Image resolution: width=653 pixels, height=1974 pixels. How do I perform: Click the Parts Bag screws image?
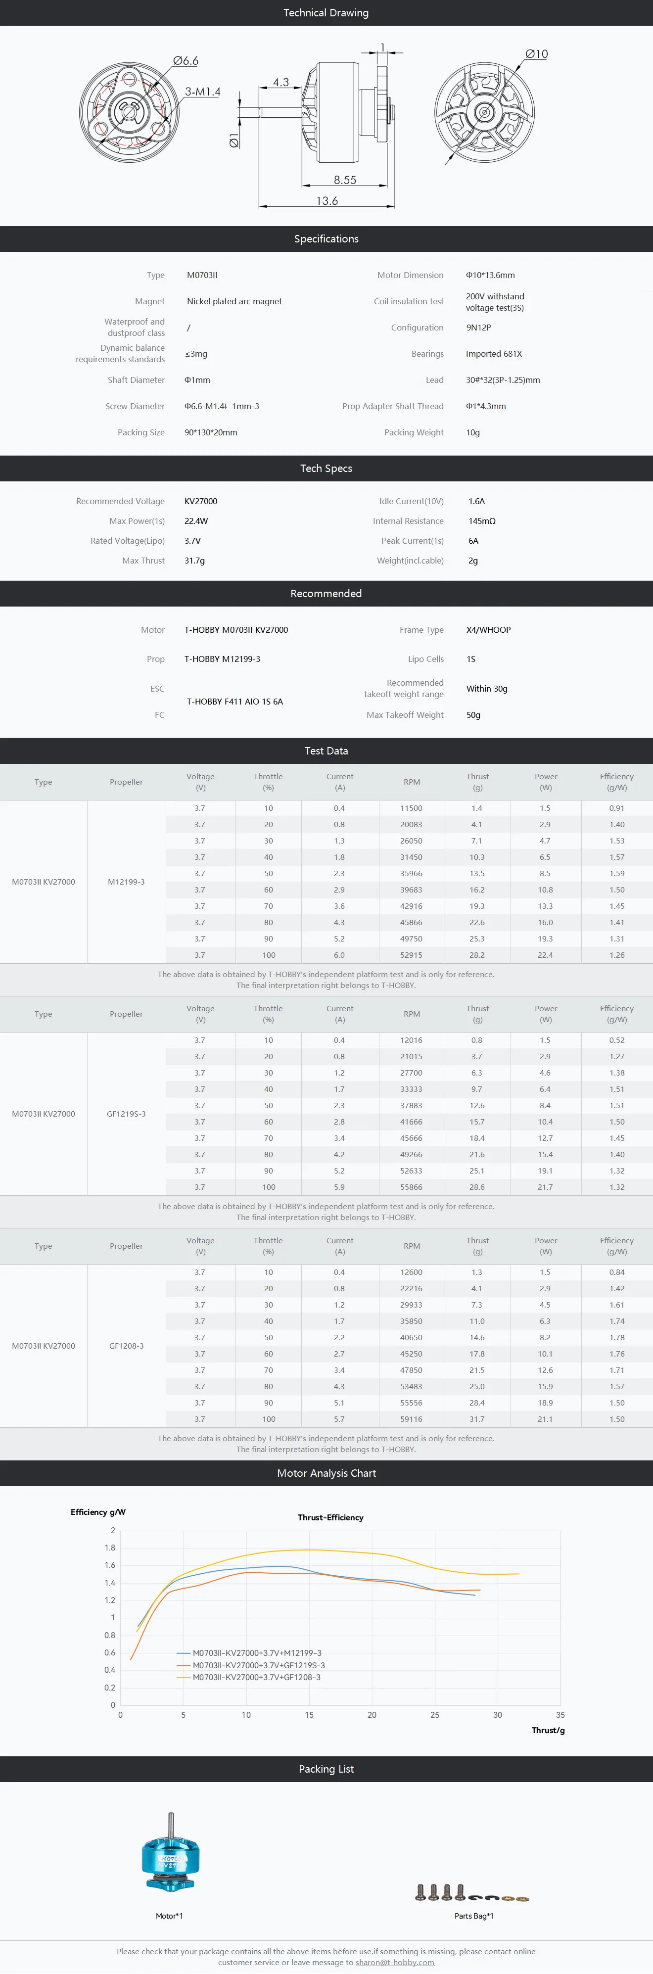(471, 1893)
